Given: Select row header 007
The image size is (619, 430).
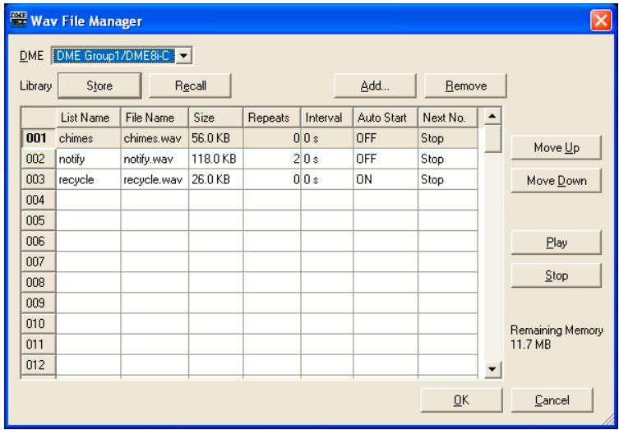Looking at the screenshot, I should 39,262.
